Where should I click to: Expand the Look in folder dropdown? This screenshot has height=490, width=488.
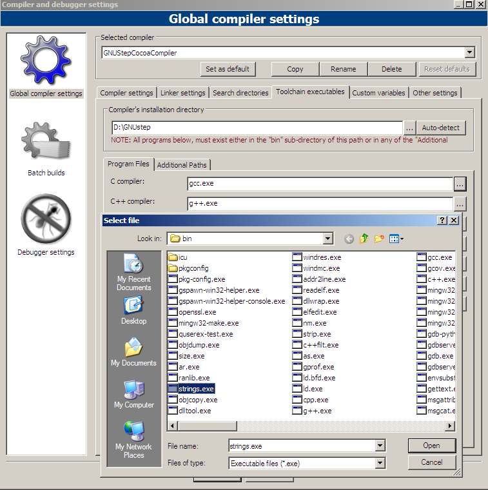point(327,239)
